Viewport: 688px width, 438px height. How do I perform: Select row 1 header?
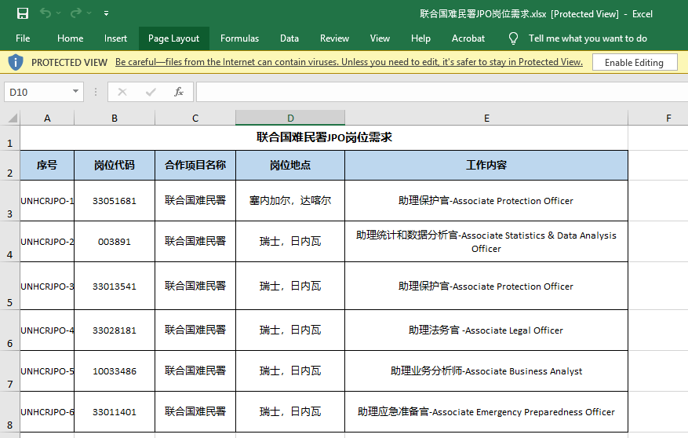[x=9, y=138]
